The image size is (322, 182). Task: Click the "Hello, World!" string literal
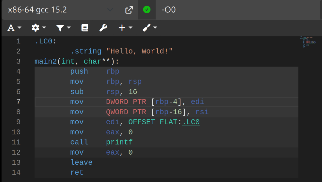point(139,51)
